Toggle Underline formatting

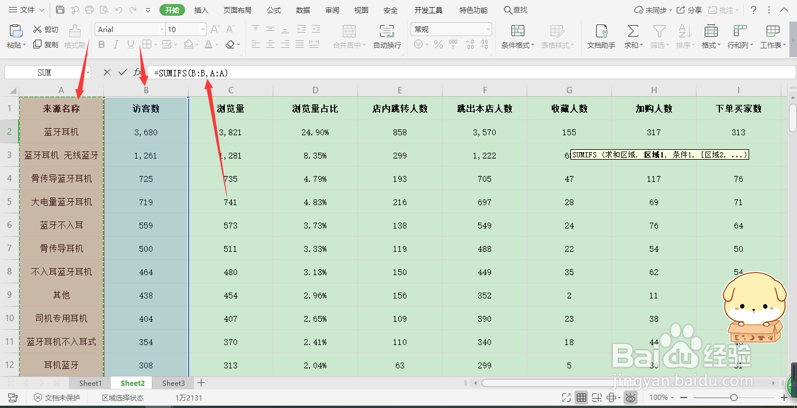(x=130, y=44)
